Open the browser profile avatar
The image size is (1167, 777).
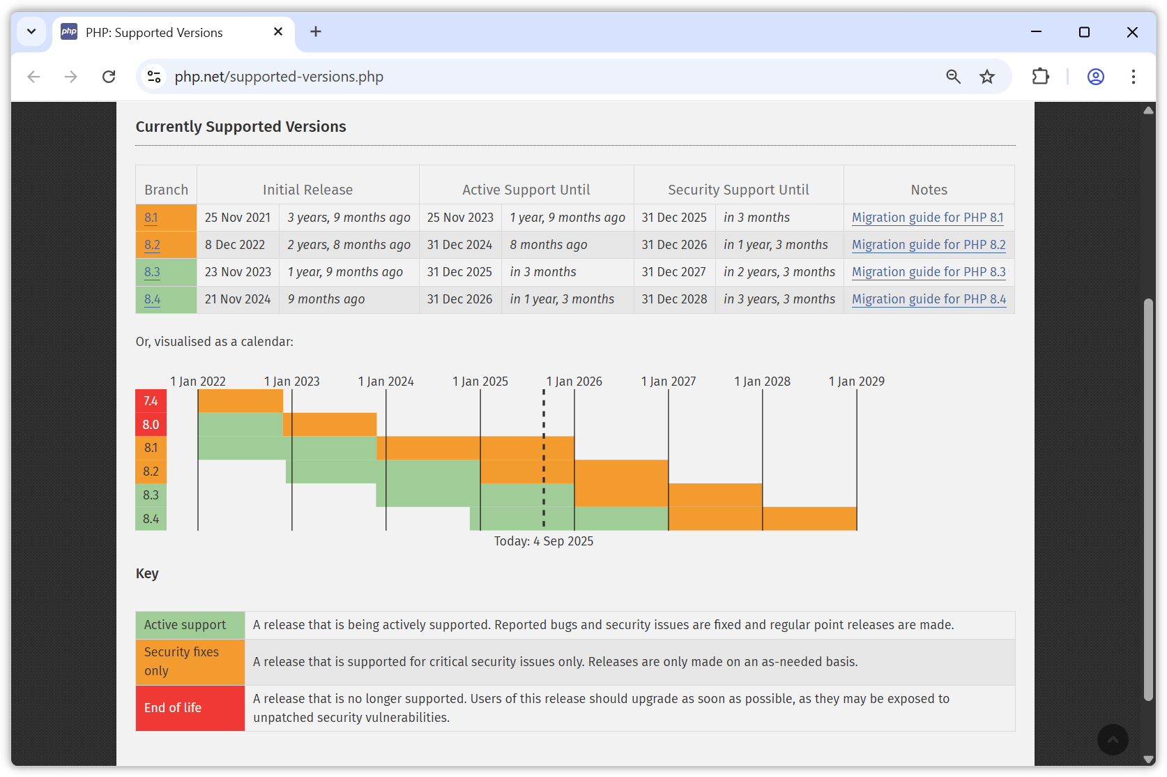pyautogui.click(x=1094, y=77)
